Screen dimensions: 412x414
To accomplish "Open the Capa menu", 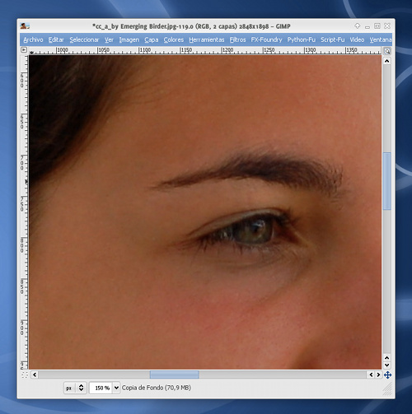I will point(152,40).
